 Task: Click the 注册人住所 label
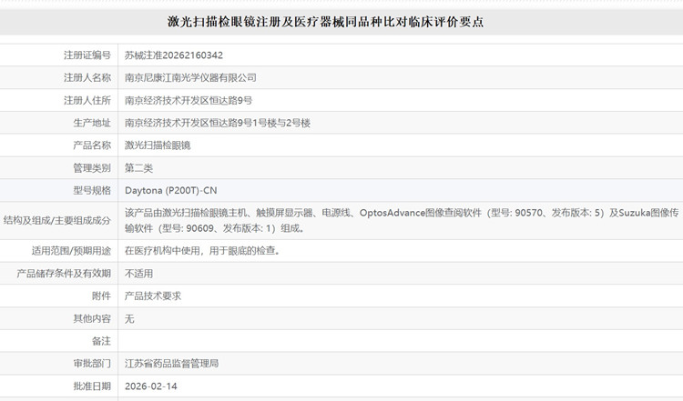pyautogui.click(x=87, y=100)
